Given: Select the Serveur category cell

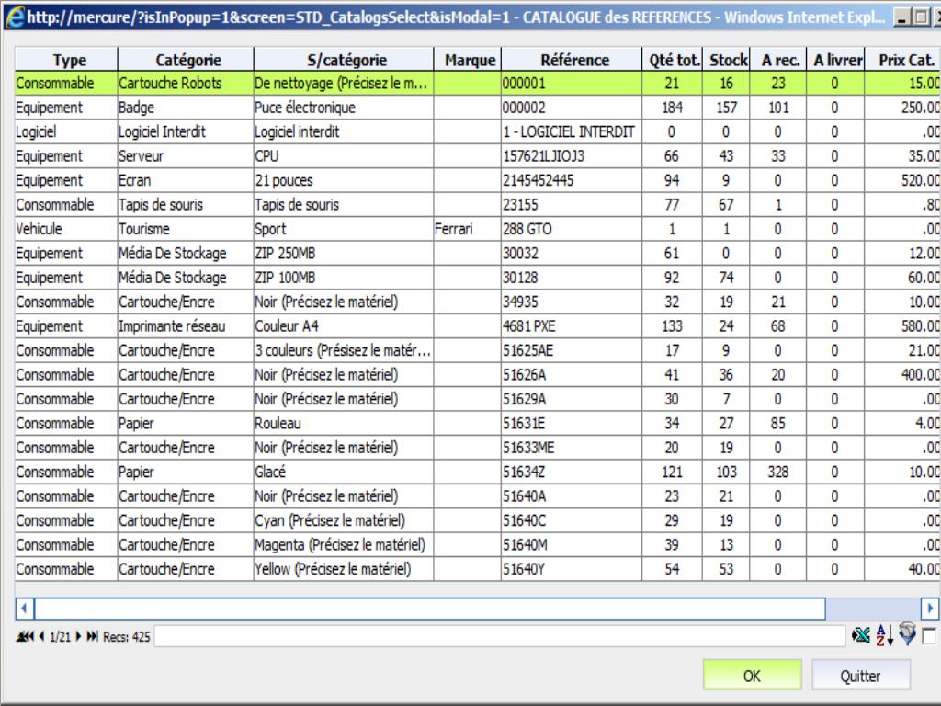Looking at the screenshot, I should click(x=186, y=156).
